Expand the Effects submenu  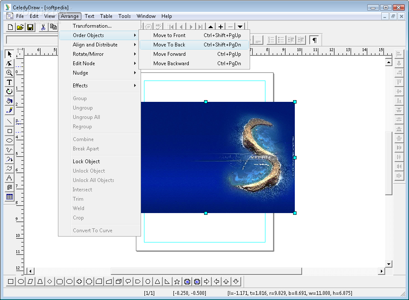pyautogui.click(x=99, y=86)
